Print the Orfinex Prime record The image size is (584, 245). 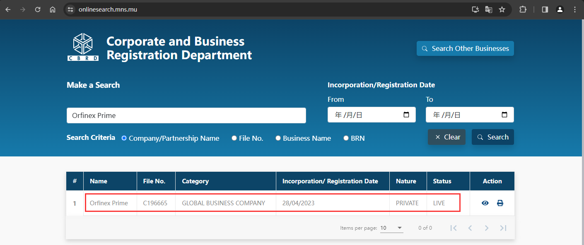tap(500, 203)
